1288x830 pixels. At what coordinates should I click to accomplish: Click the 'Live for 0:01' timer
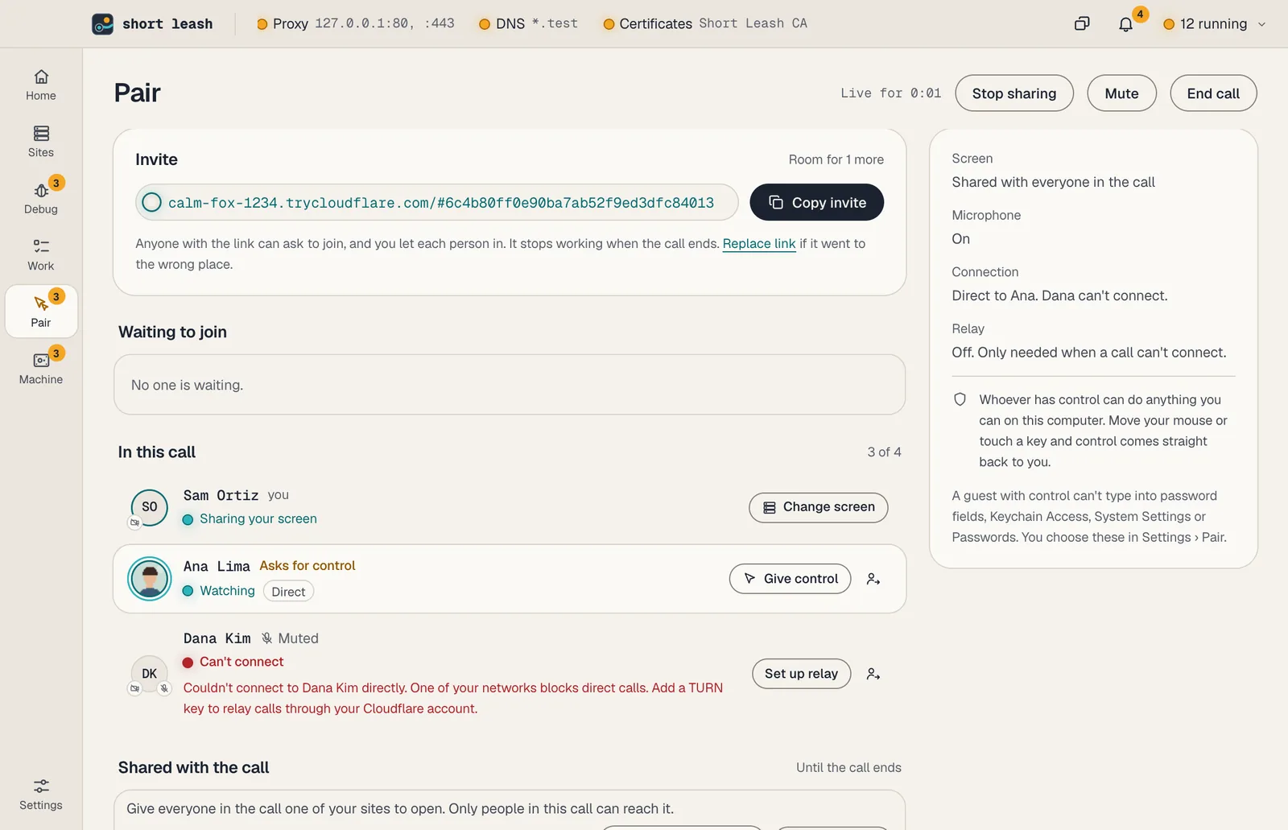pyautogui.click(x=891, y=93)
